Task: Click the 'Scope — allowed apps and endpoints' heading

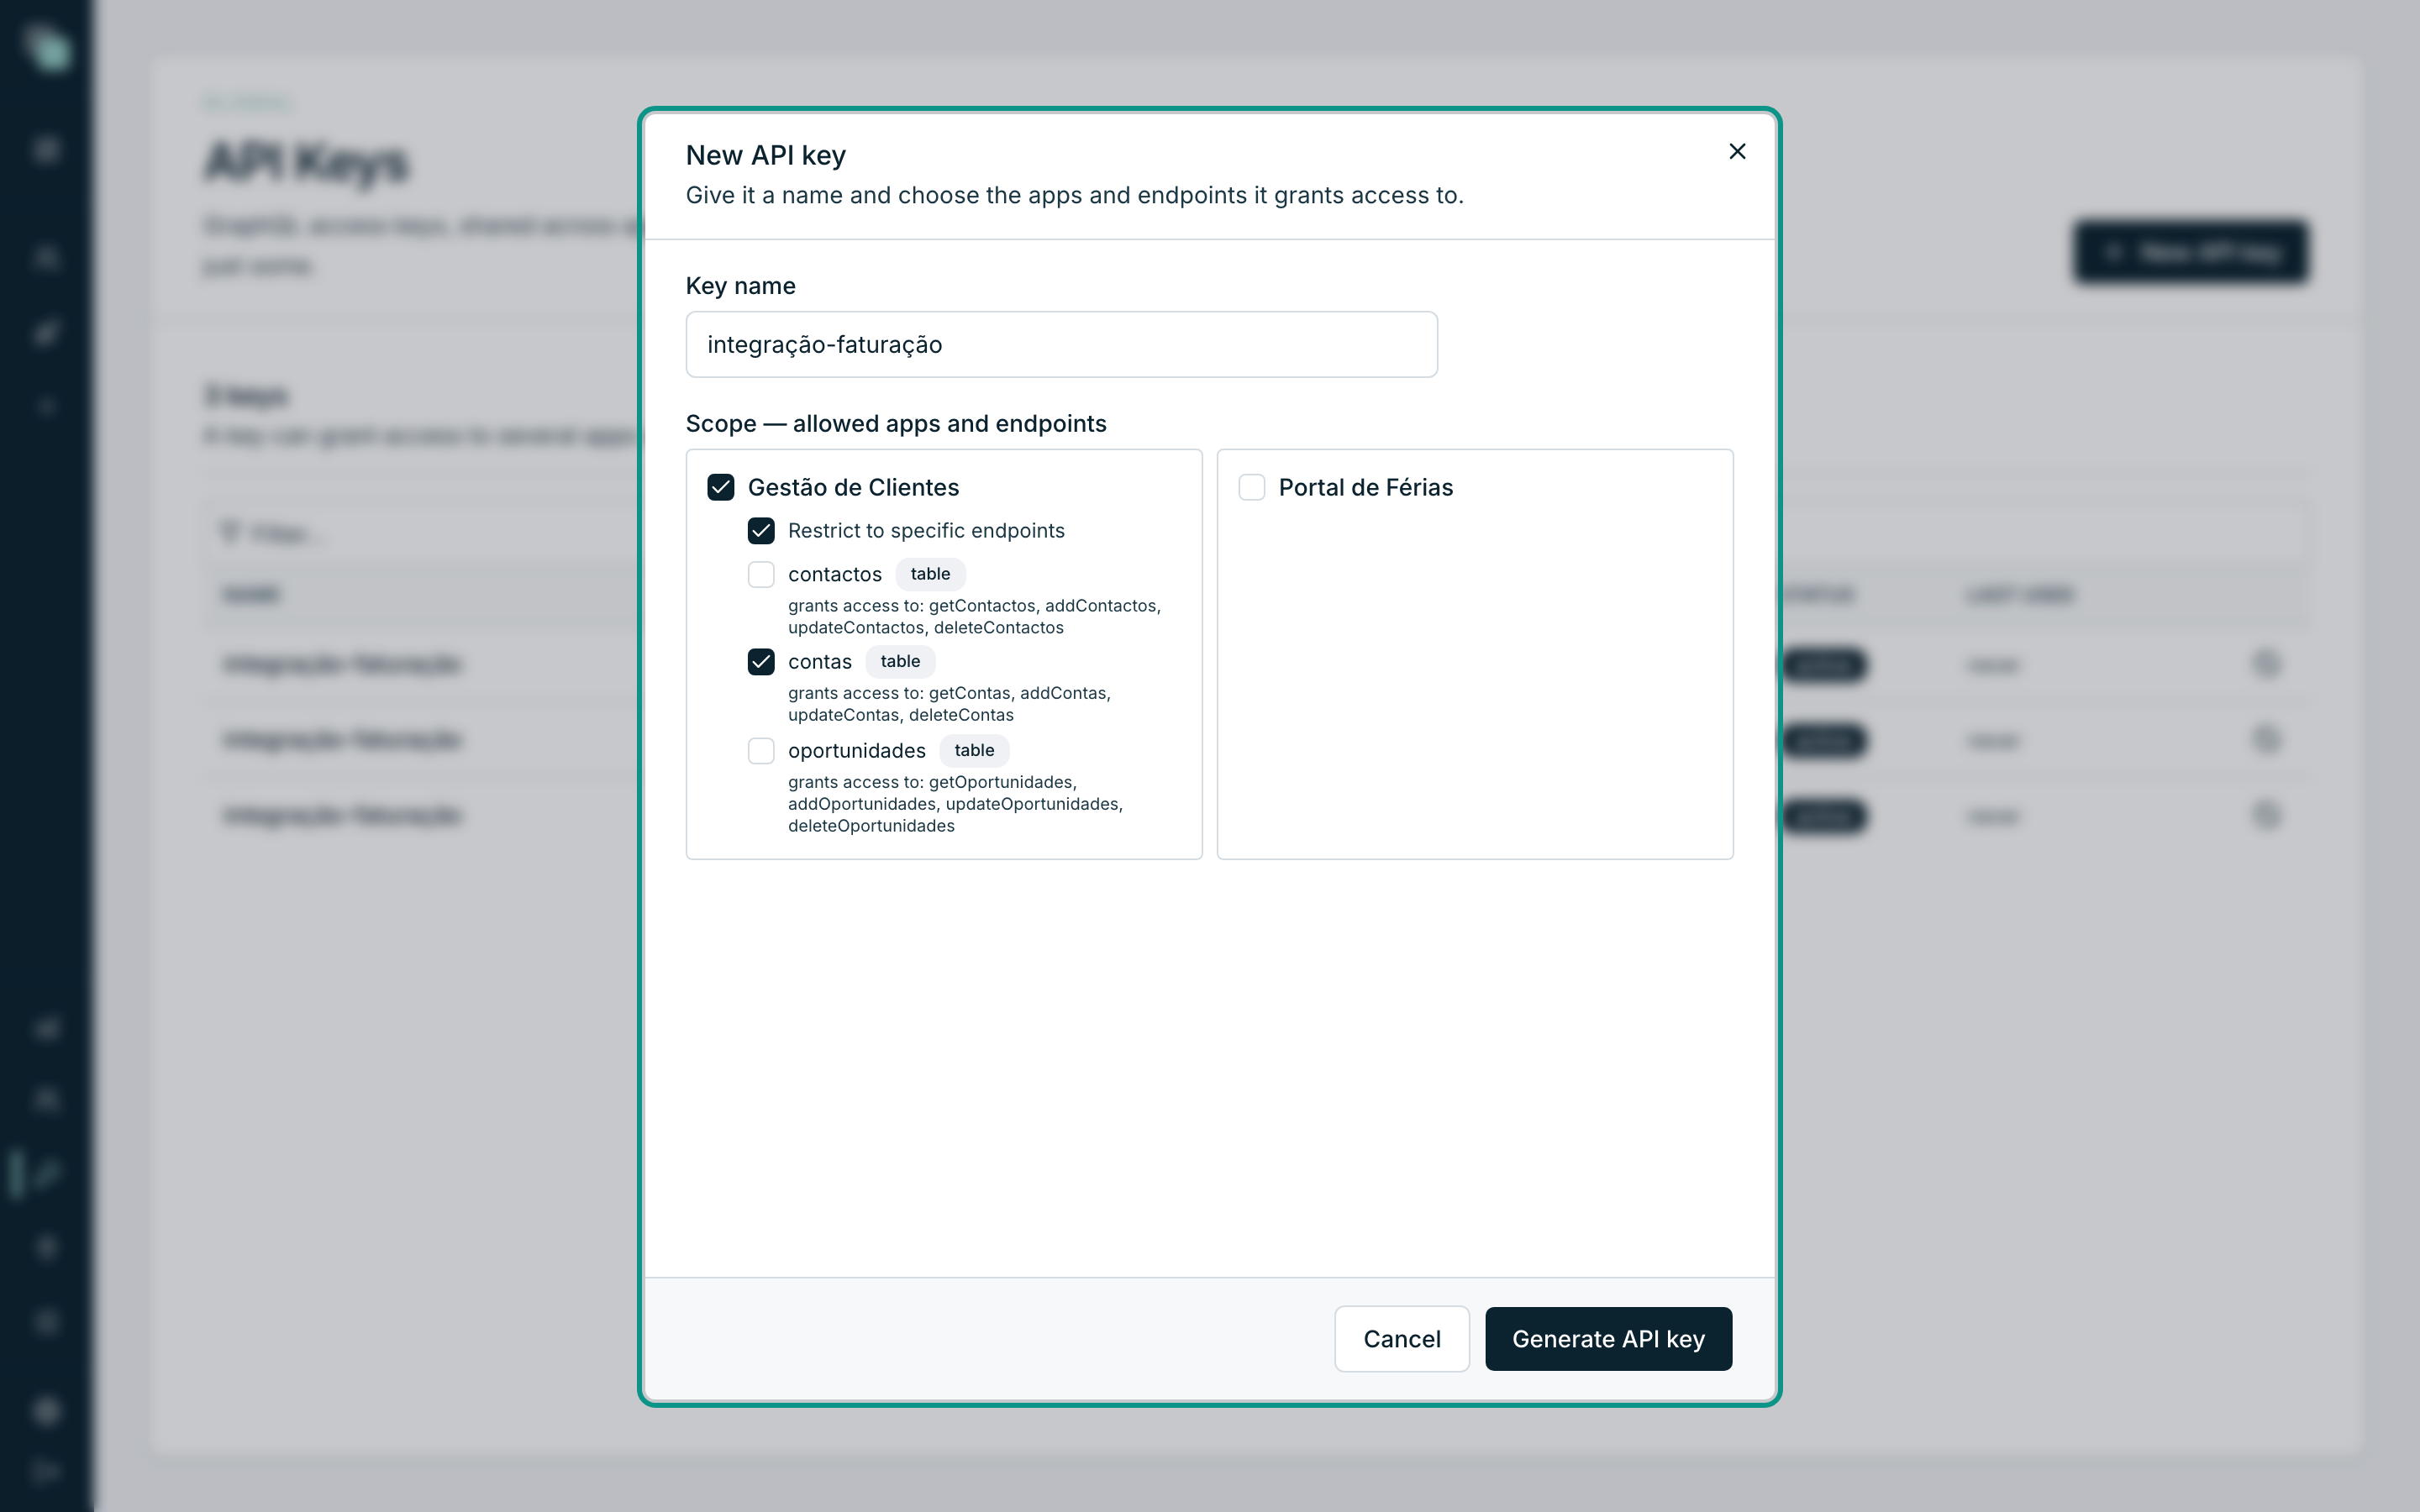Action: 896,424
